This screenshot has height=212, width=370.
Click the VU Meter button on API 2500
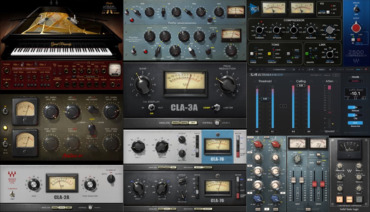328,12
